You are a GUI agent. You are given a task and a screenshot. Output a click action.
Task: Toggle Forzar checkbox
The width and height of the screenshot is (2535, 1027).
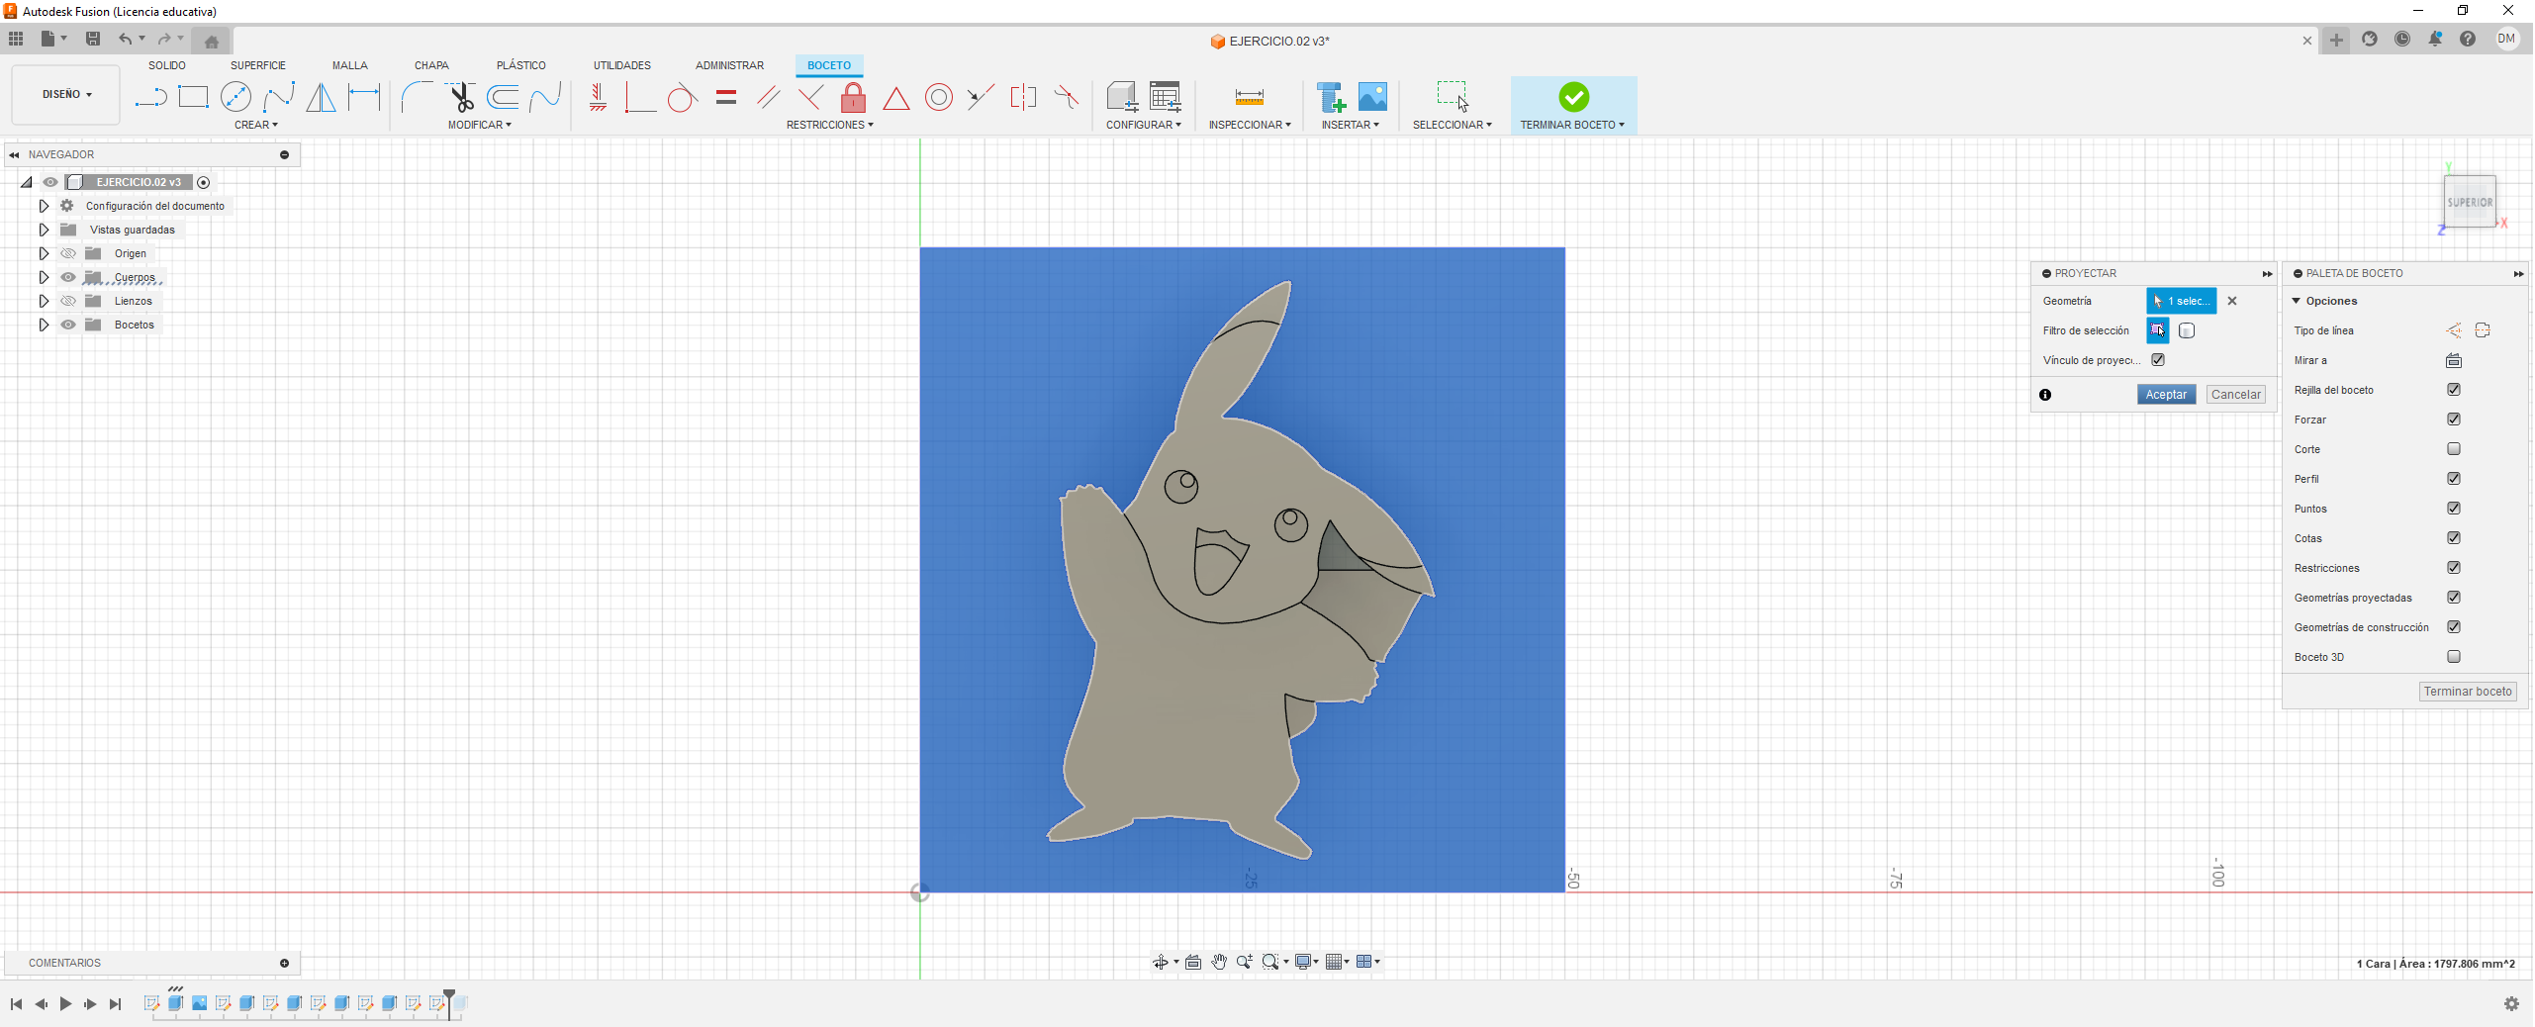[x=2454, y=420]
